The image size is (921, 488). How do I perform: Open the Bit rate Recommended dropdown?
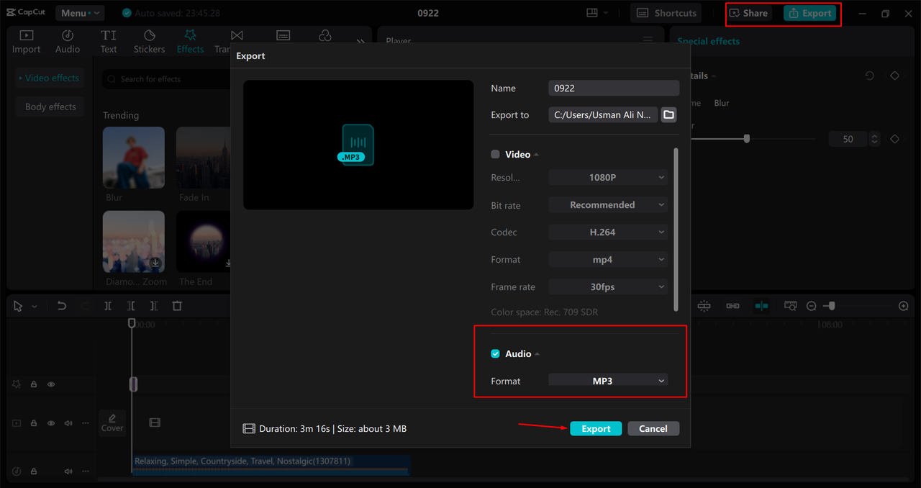point(608,205)
